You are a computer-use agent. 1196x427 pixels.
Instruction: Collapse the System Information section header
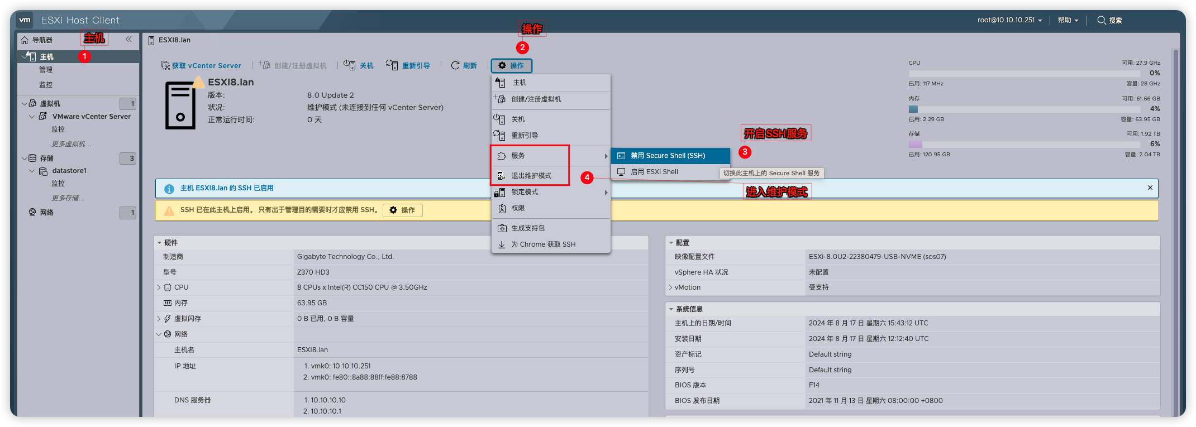(x=671, y=309)
